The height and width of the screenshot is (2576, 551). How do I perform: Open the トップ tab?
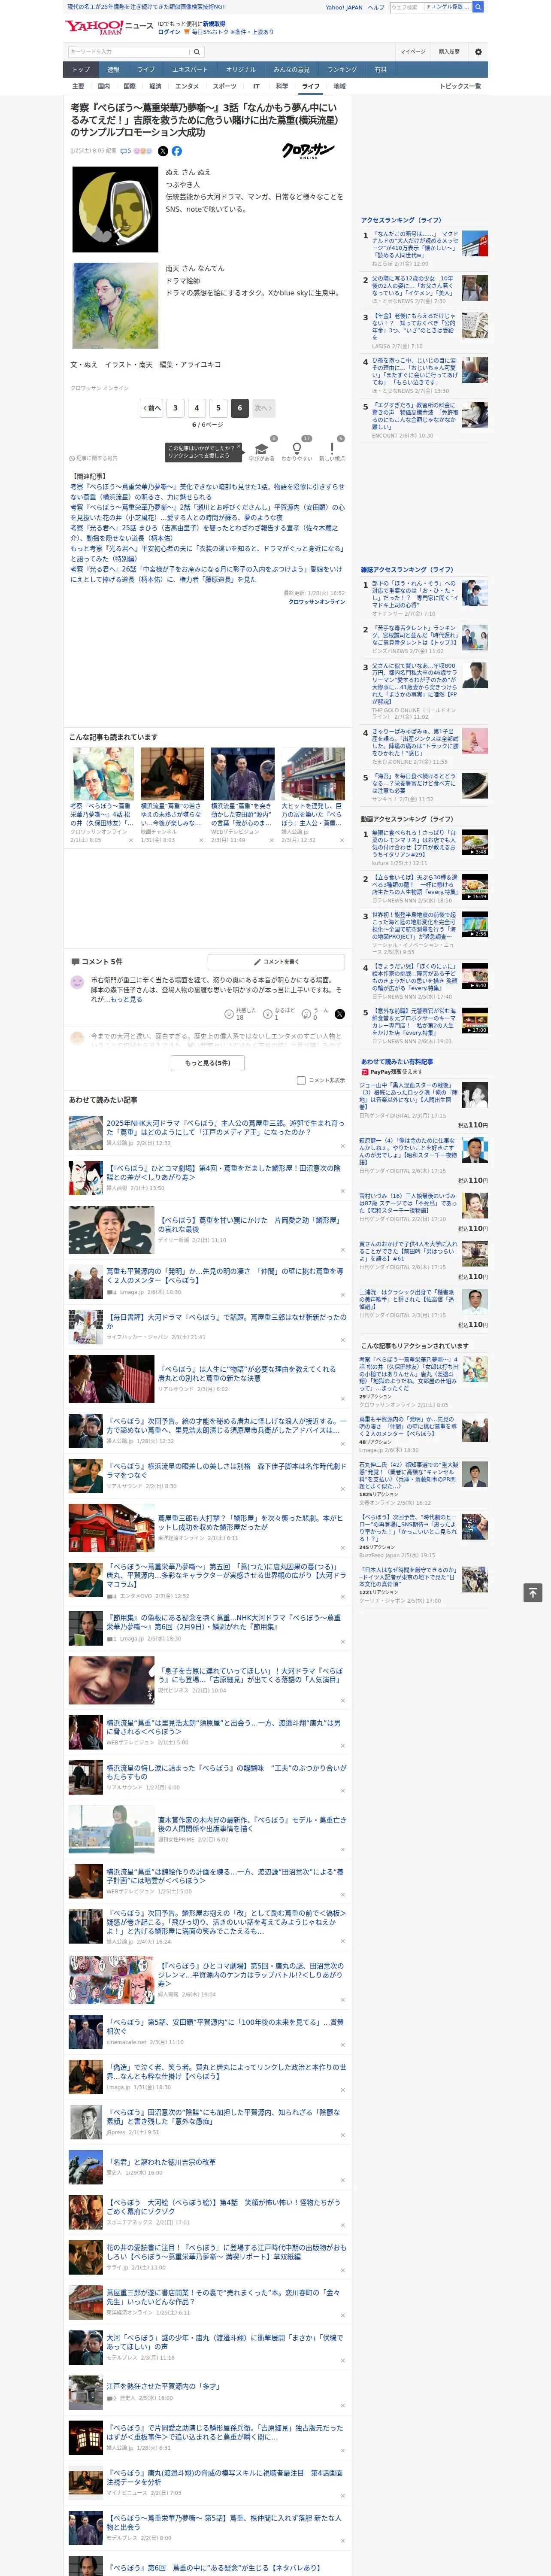point(81,69)
